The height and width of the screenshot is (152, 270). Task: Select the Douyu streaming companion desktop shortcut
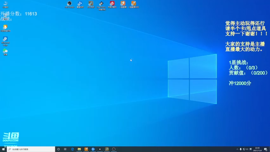[x=133, y=4]
